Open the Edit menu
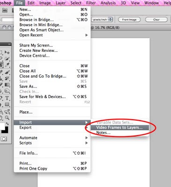The width and height of the screenshot is (171, 187). click(31, 3)
